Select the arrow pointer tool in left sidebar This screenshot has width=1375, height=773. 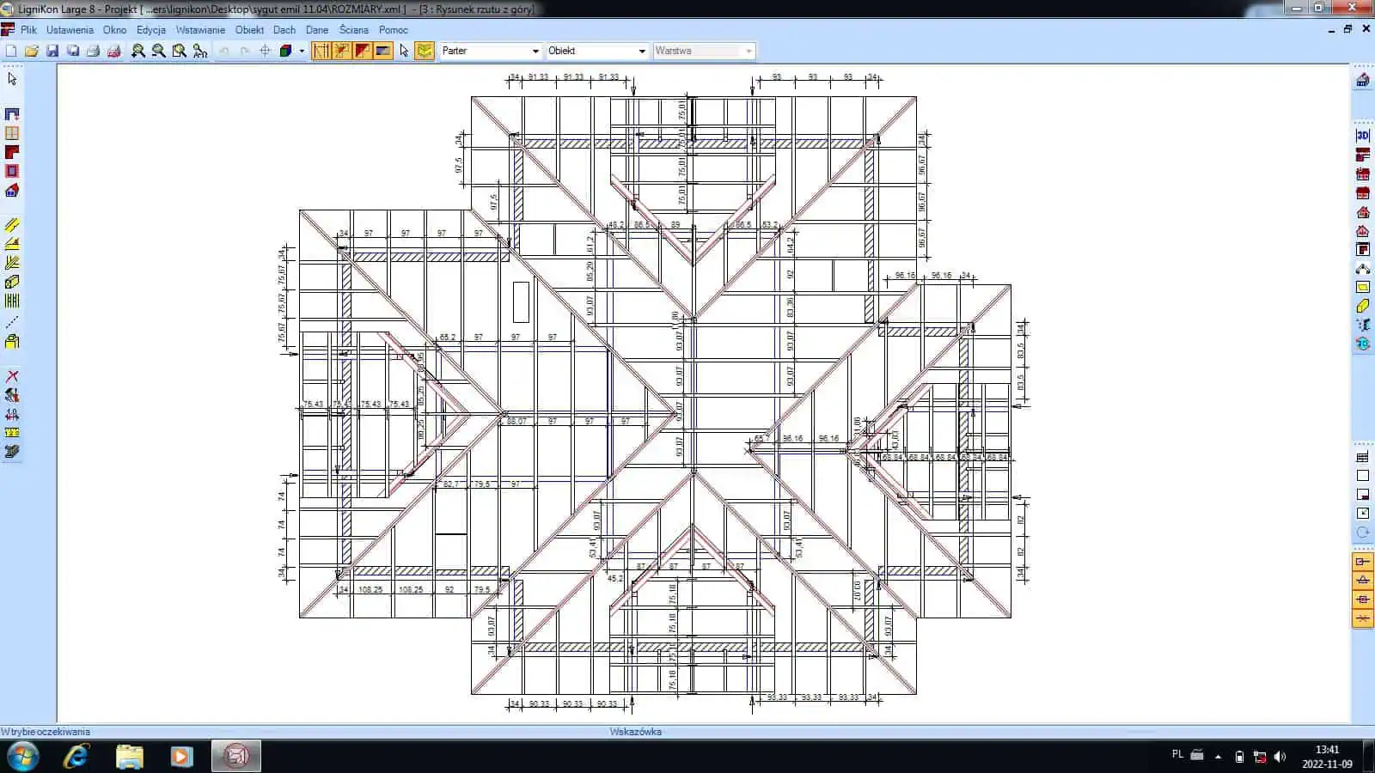click(12, 79)
